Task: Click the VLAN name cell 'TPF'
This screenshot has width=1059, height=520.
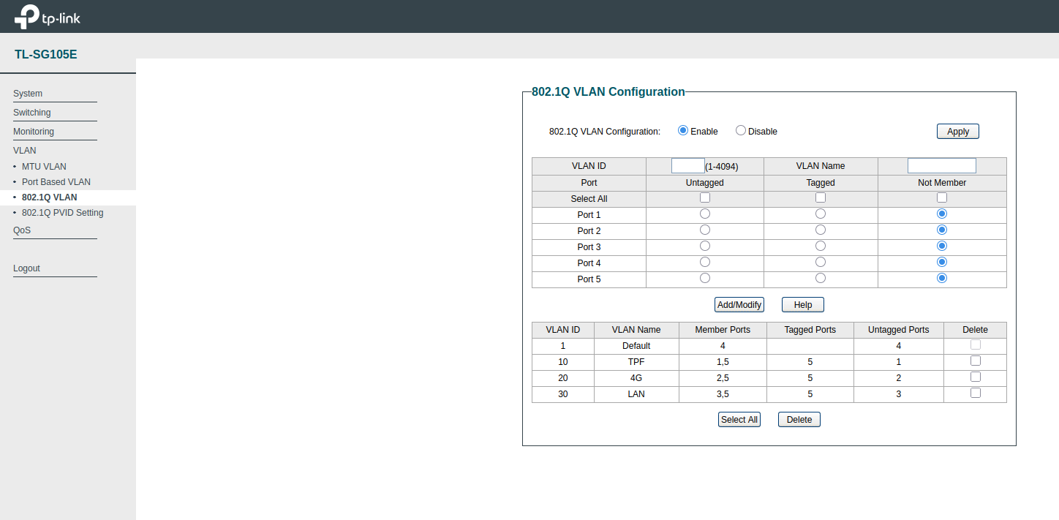Action: (636, 362)
